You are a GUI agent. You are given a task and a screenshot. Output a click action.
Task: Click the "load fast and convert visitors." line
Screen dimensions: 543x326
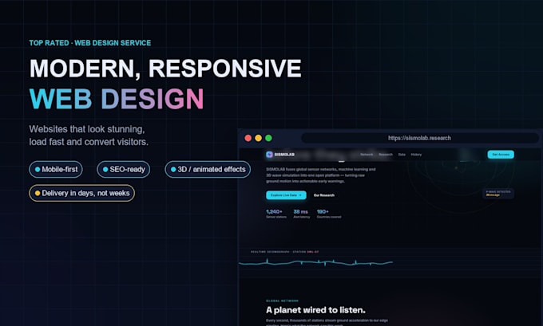click(x=89, y=142)
